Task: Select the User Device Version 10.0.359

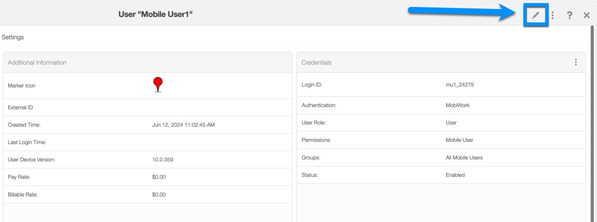Action: (162, 159)
